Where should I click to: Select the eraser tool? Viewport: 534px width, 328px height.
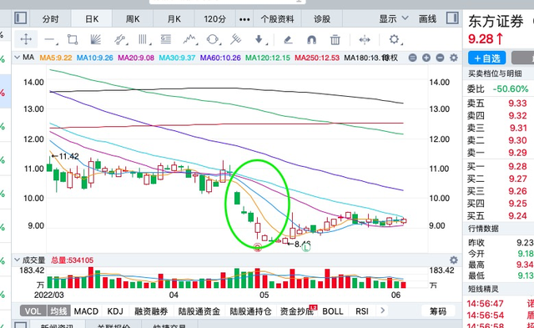[x=288, y=40]
